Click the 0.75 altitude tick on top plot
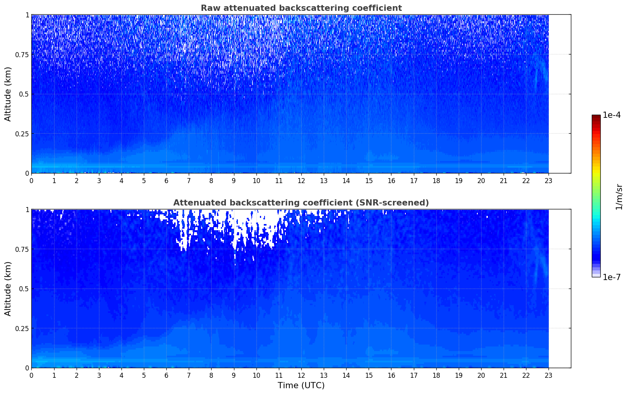627x394 pixels. pos(22,54)
